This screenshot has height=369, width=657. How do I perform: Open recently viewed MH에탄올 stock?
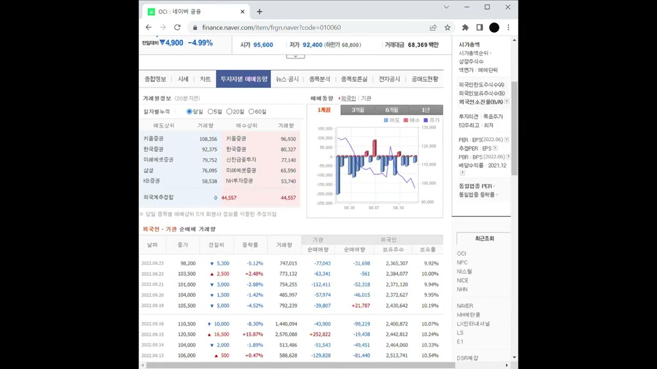tap(469, 315)
